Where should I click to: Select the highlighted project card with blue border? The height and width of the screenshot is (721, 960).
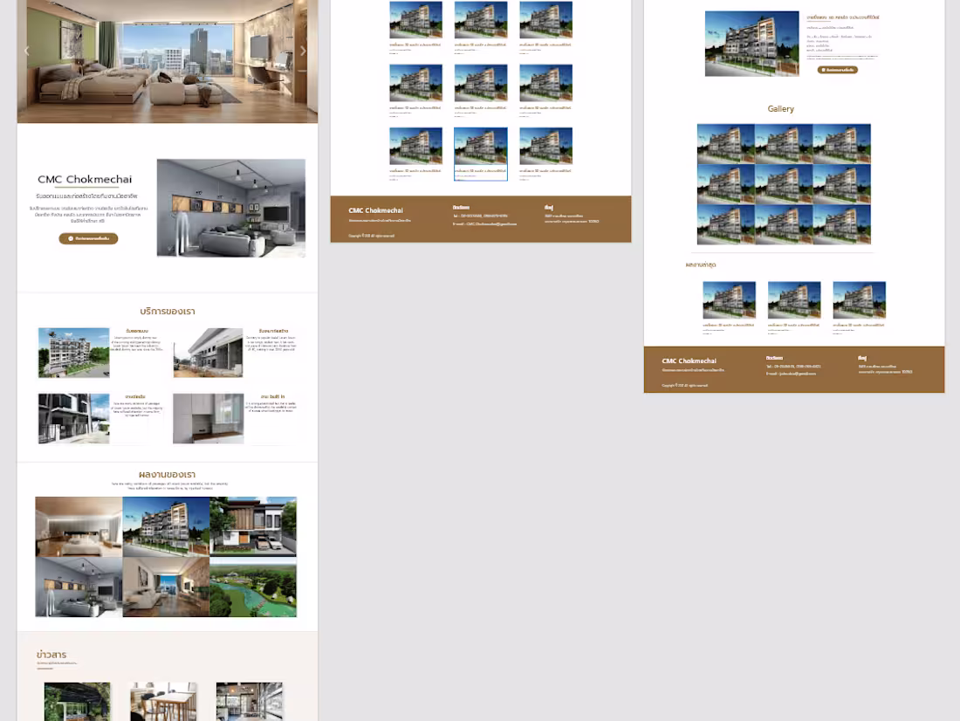[480, 153]
